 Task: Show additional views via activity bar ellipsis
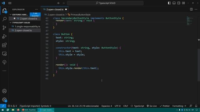point(4,71)
